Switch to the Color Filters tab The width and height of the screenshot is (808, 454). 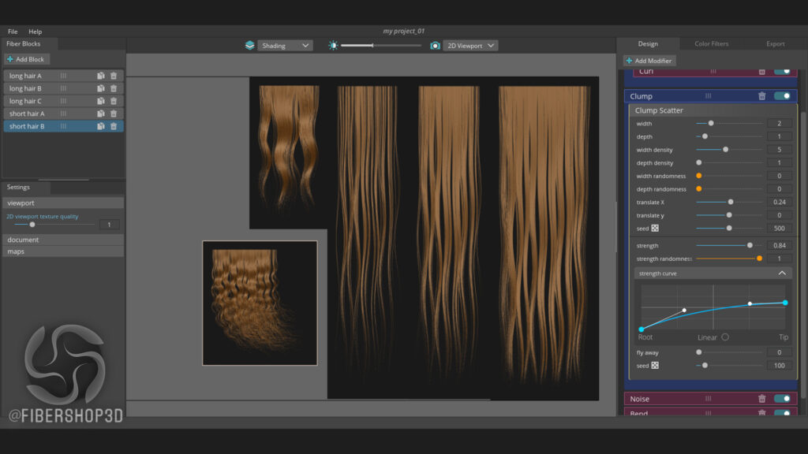point(711,44)
